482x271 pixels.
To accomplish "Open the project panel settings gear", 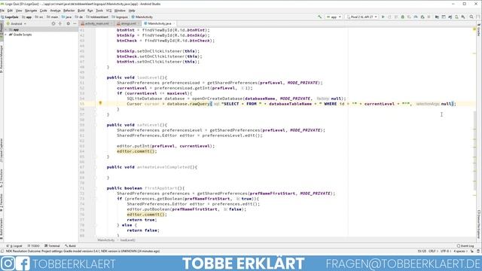I will point(69,23).
